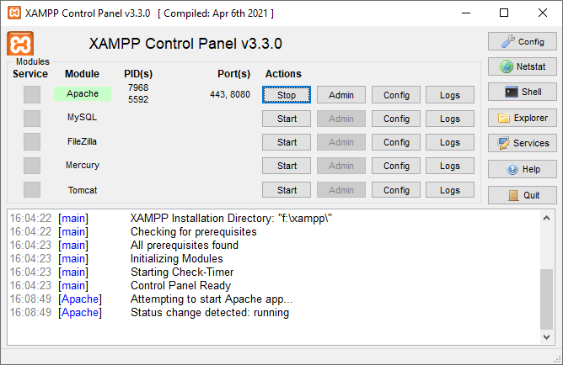Quit XAMPP via the door icon

[513, 195]
